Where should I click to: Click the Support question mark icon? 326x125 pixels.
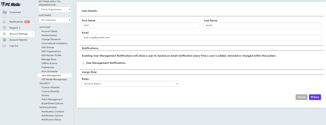pyautogui.click(x=5, y=28)
